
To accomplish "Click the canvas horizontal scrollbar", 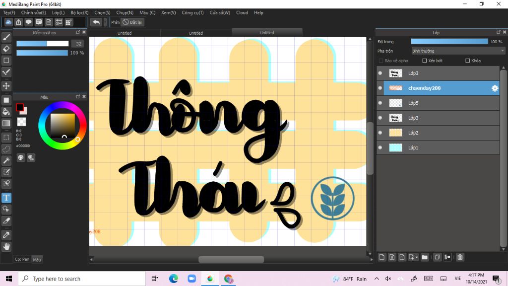I will point(231,259).
